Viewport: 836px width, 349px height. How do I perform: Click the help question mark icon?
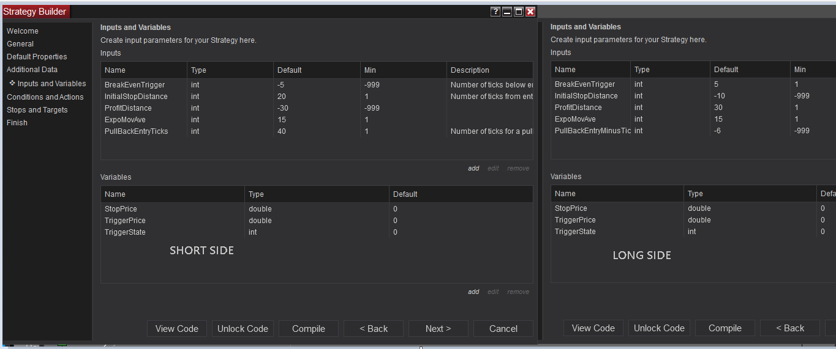[x=496, y=12]
